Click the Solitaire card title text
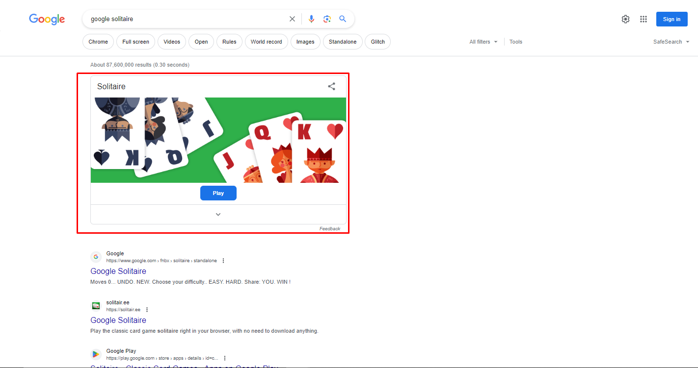Viewport: 698px width, 368px height. (x=111, y=86)
